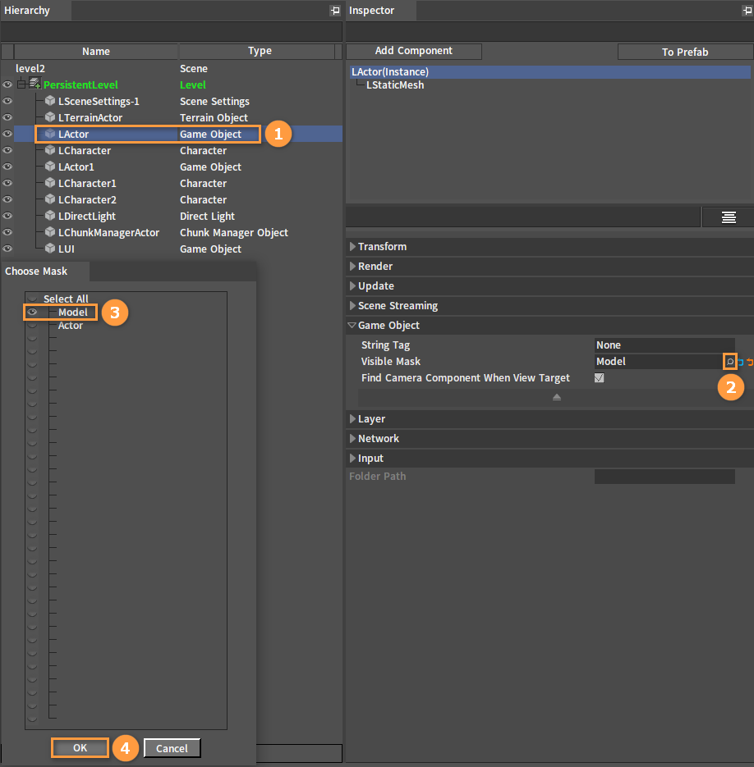Expand the Layer section
754x767 pixels.
(x=352, y=418)
